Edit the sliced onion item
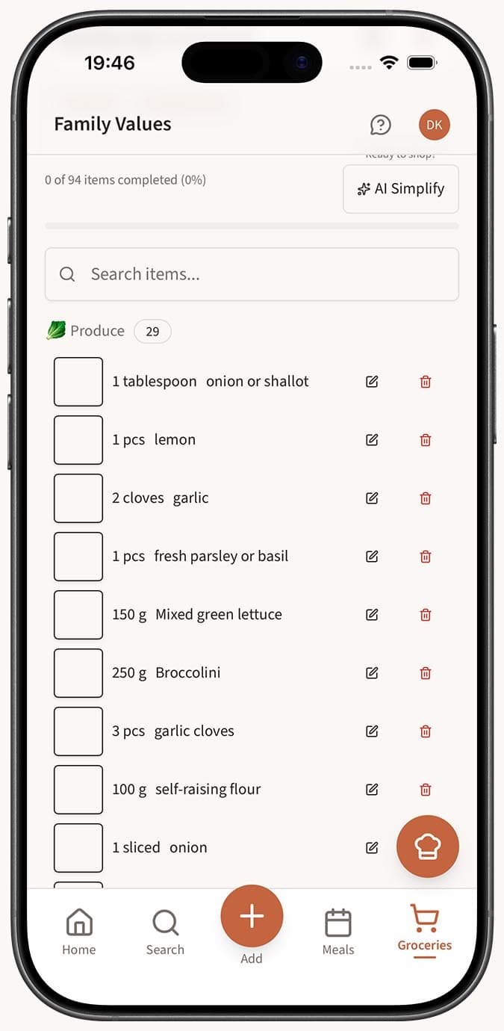This screenshot has width=504, height=1031. click(x=371, y=847)
